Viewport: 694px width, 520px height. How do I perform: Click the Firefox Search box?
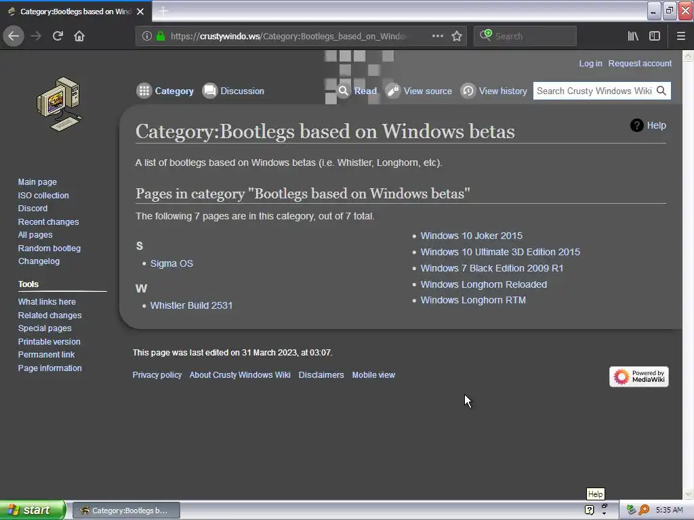click(x=525, y=36)
